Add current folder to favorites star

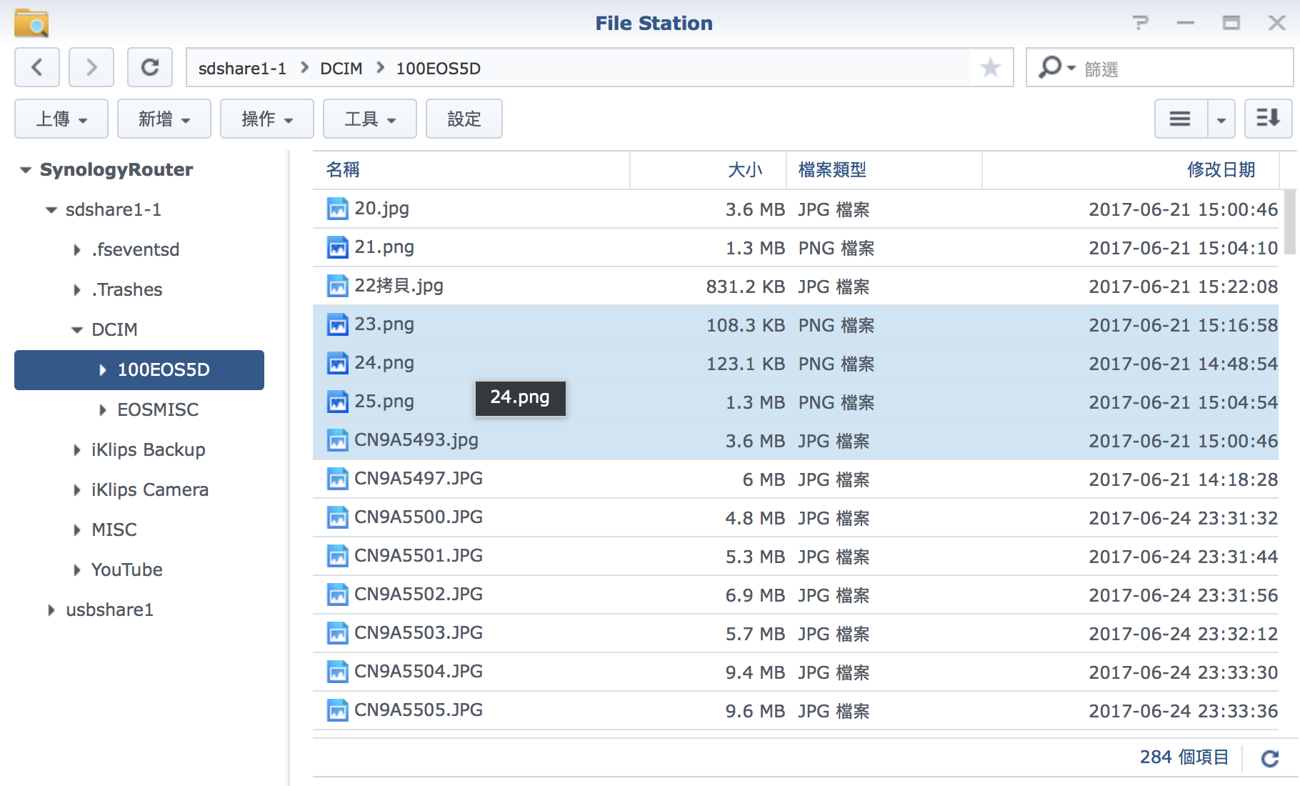point(990,68)
